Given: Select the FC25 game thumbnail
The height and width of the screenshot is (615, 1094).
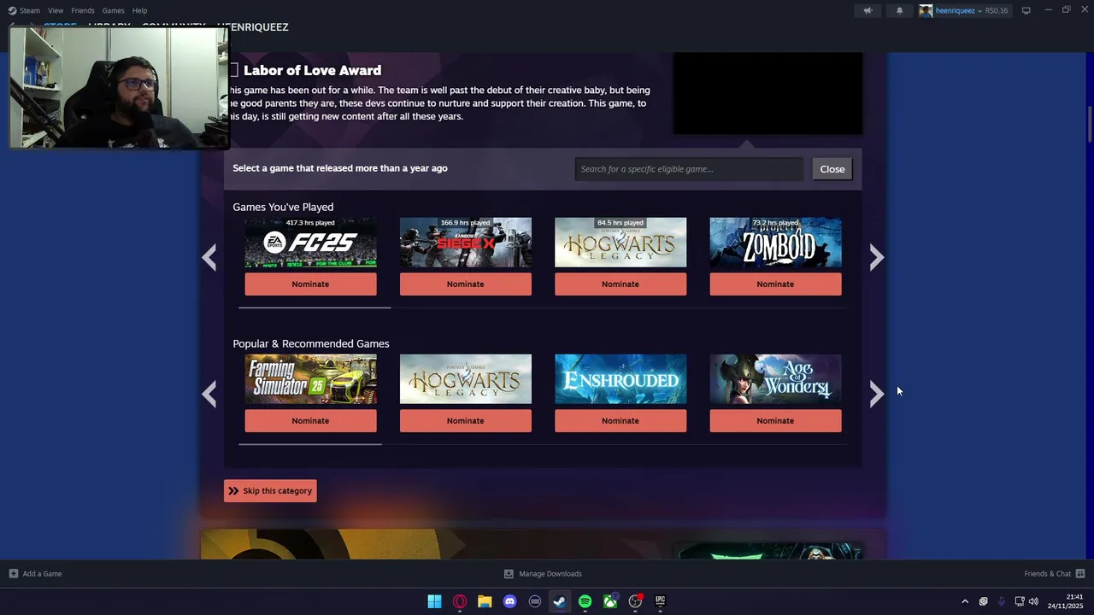Looking at the screenshot, I should [310, 243].
